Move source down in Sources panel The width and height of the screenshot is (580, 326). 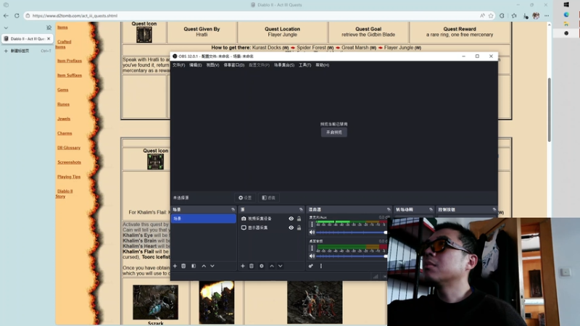tap(281, 266)
